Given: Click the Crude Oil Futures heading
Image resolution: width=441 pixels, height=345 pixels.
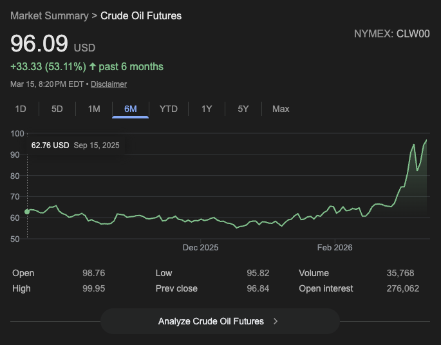Looking at the screenshot, I should [141, 15].
